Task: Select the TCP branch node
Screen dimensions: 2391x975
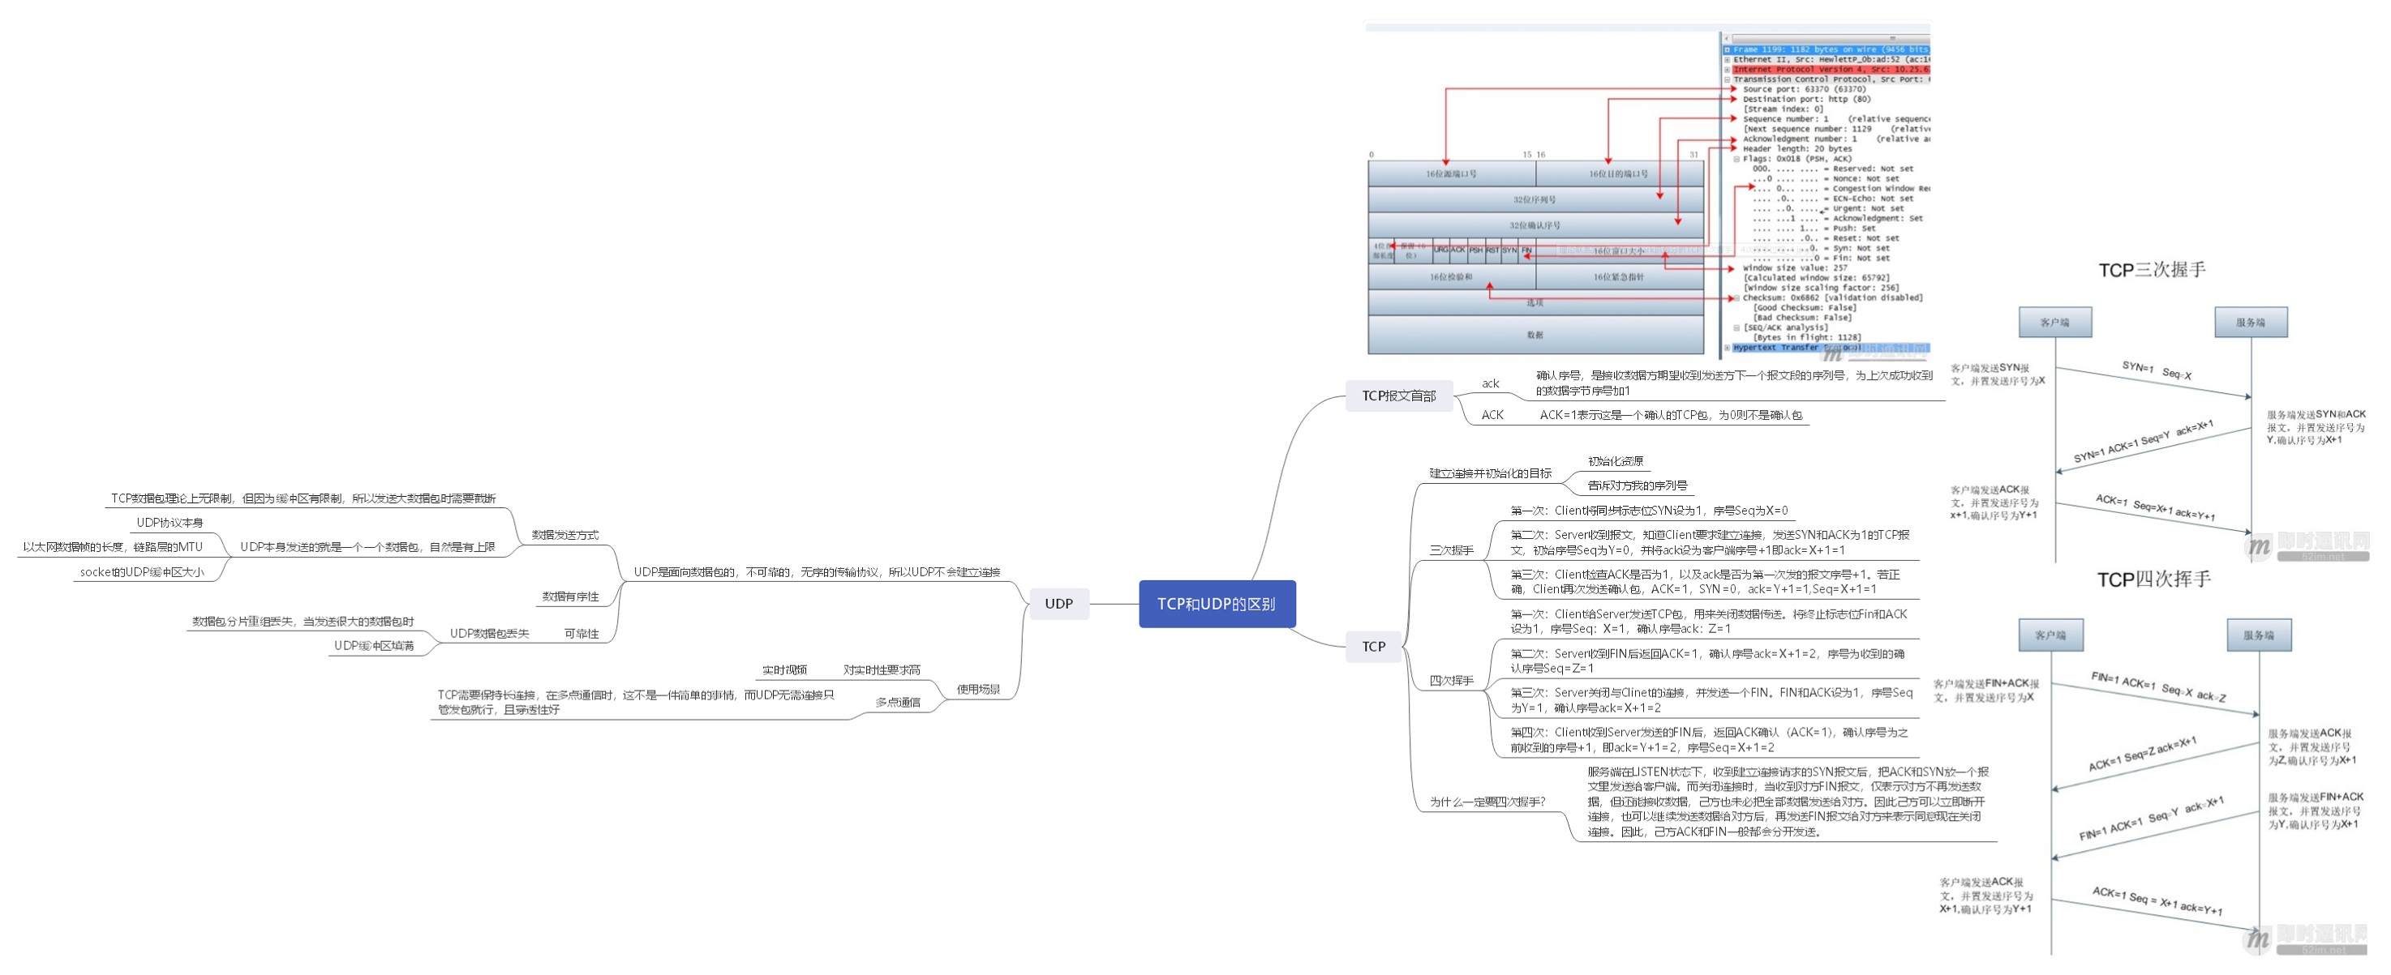Action: click(x=1373, y=647)
